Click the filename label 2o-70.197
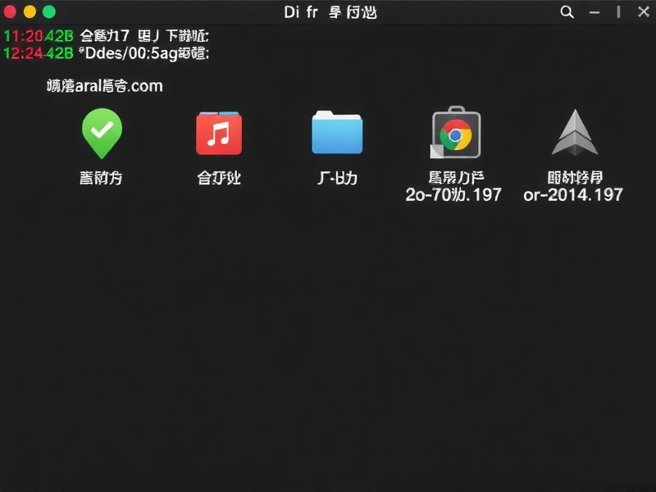The height and width of the screenshot is (492, 656). click(x=452, y=194)
